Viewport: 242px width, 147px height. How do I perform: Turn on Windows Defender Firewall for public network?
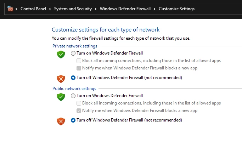point(73,96)
